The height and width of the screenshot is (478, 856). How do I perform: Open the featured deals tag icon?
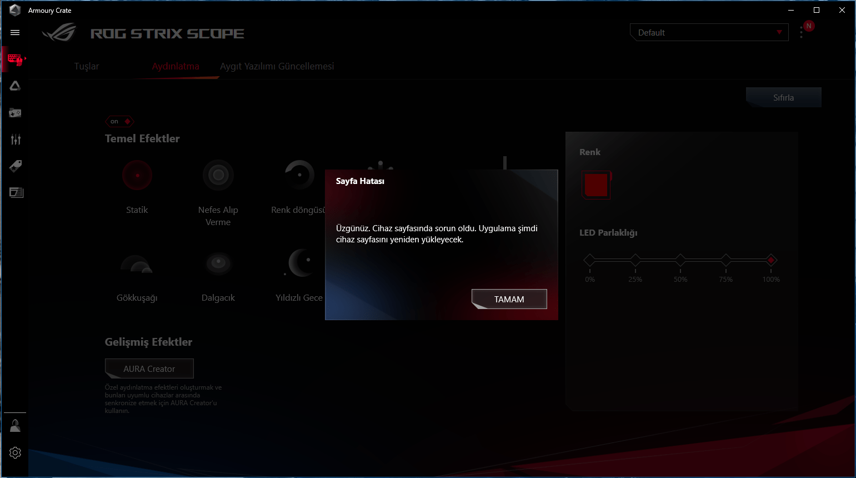[16, 166]
